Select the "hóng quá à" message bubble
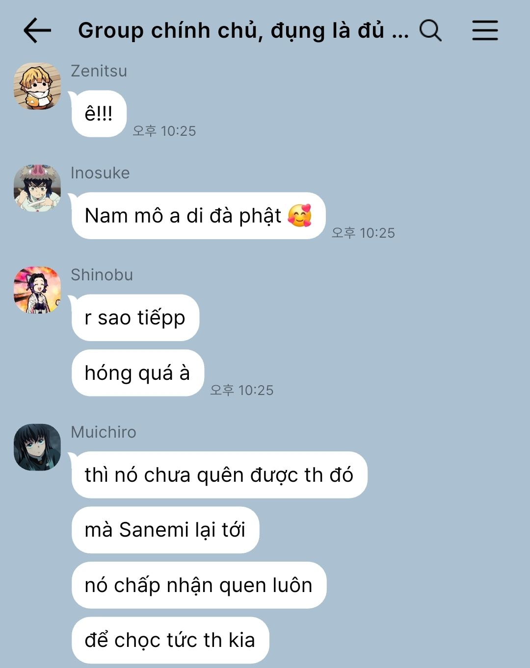Screen dimensions: 530x668 click(138, 373)
